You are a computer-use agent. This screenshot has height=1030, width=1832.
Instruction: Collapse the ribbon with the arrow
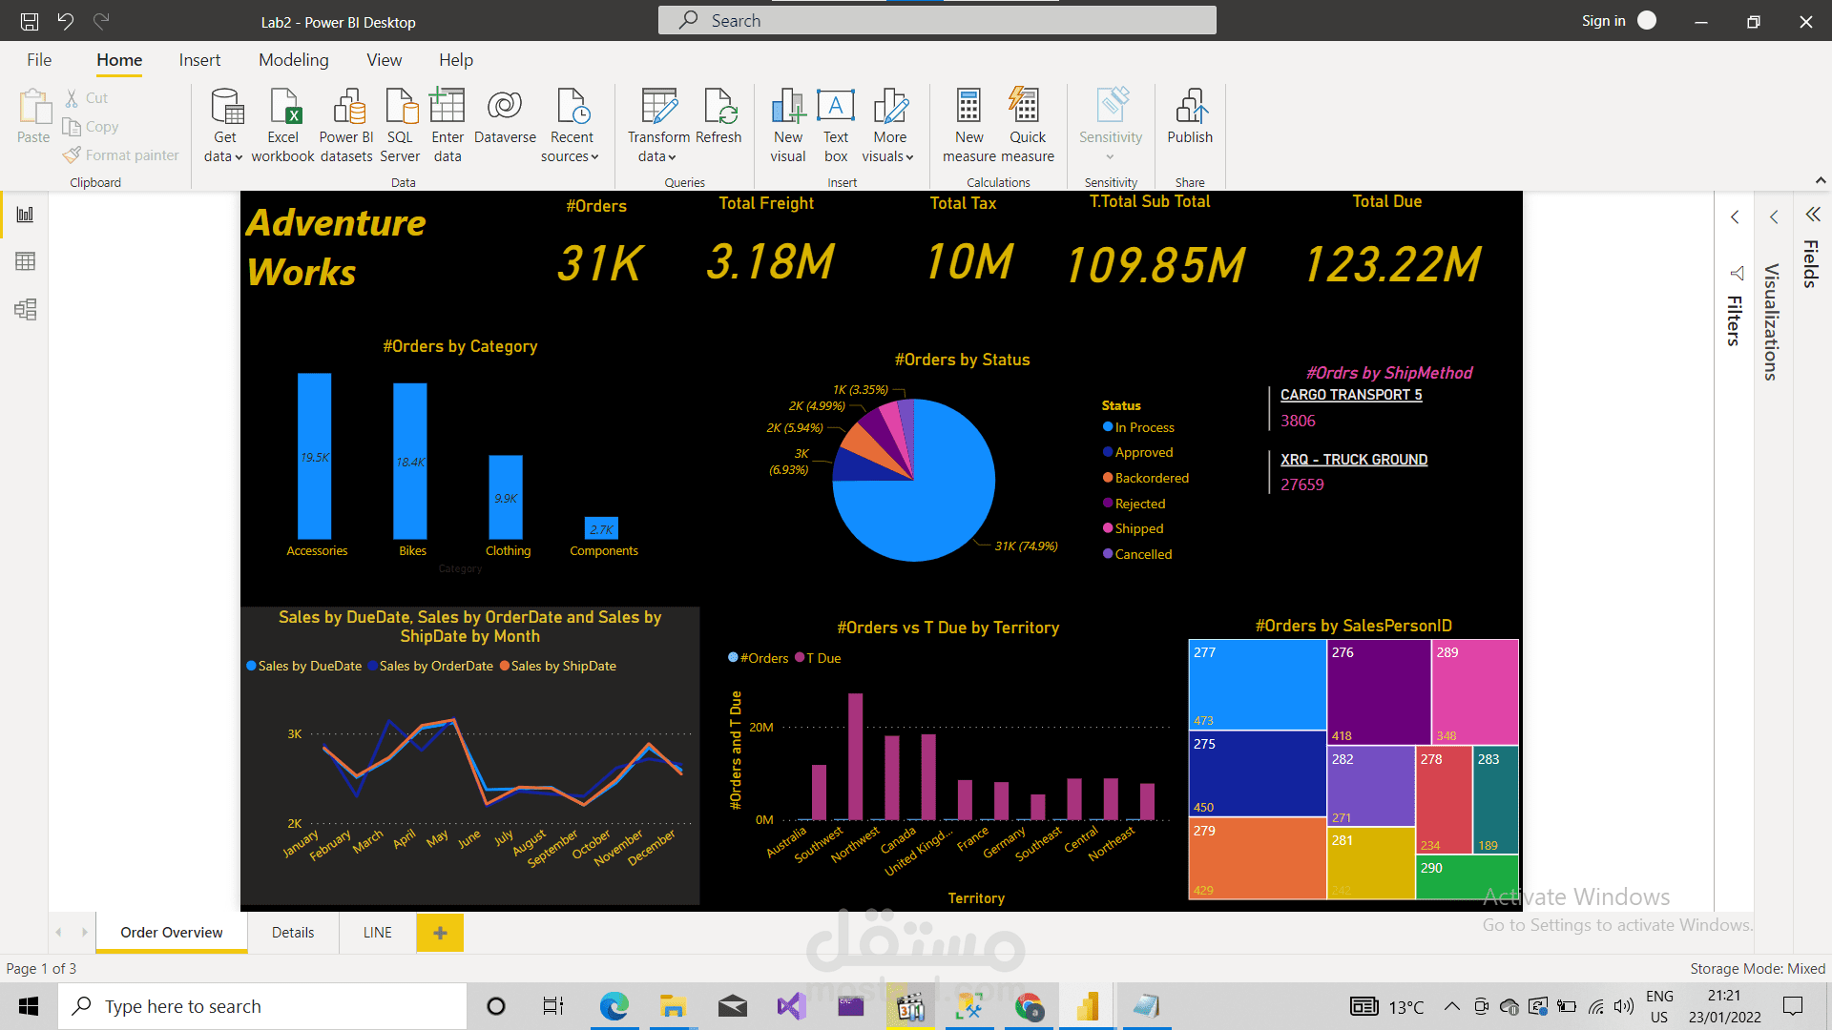click(1820, 180)
